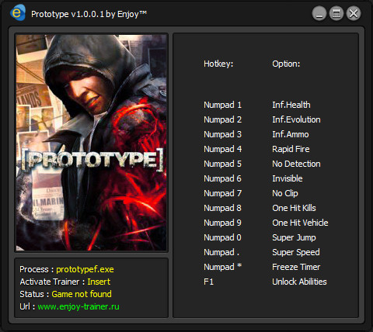Click the 'Numpad 2' hotkey label
373x332 pixels.
pyautogui.click(x=222, y=119)
